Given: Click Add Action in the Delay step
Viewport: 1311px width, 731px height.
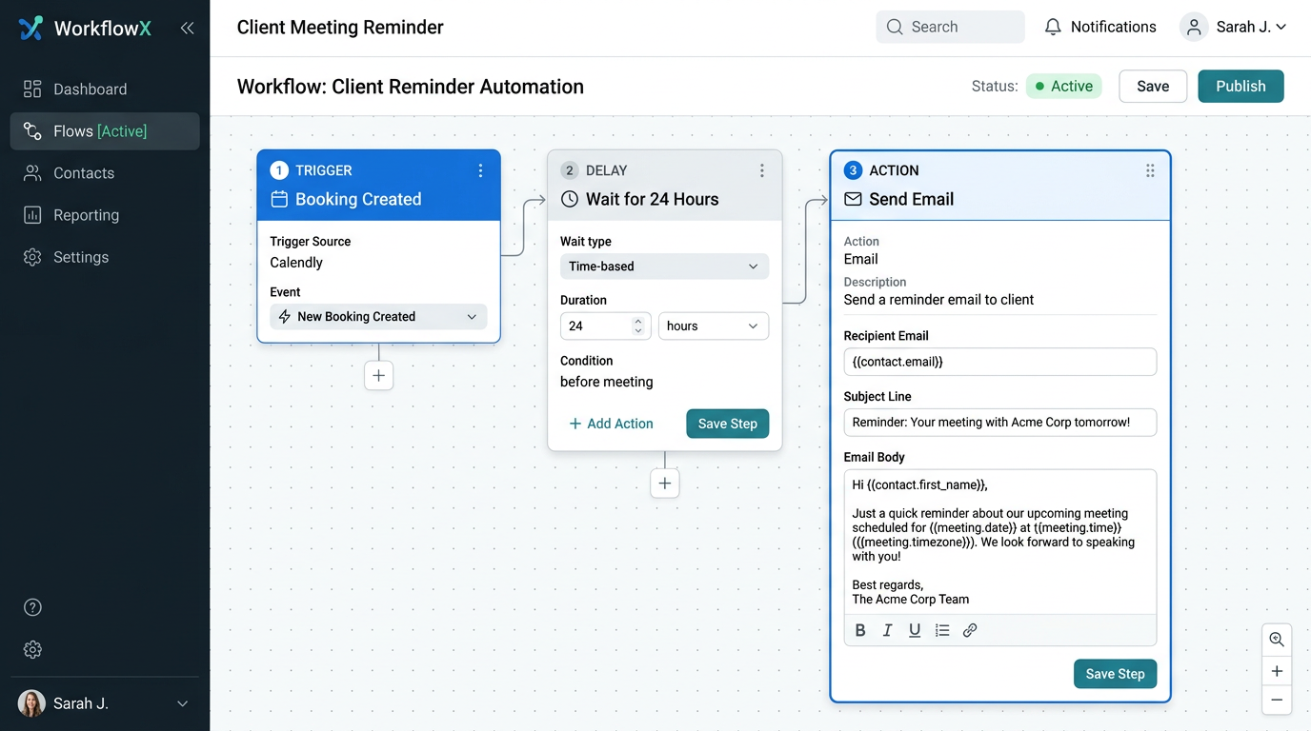Looking at the screenshot, I should click(x=611, y=424).
